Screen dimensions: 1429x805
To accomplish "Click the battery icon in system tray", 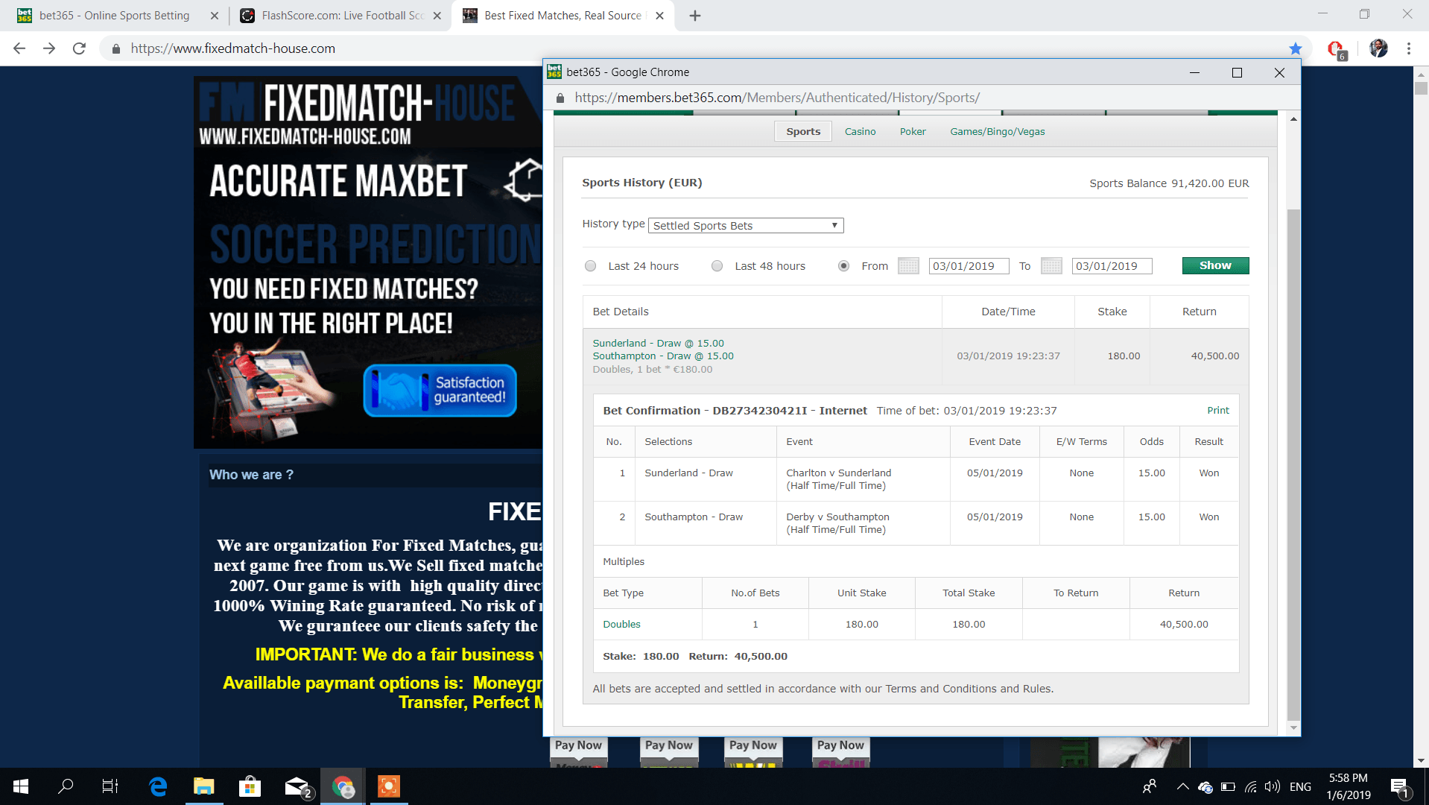I will point(1229,787).
